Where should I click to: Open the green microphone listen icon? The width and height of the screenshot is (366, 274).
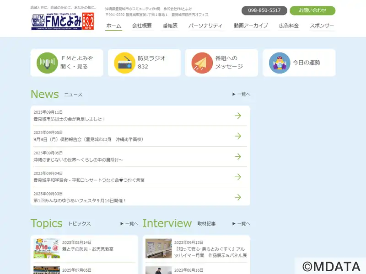(x=47, y=63)
